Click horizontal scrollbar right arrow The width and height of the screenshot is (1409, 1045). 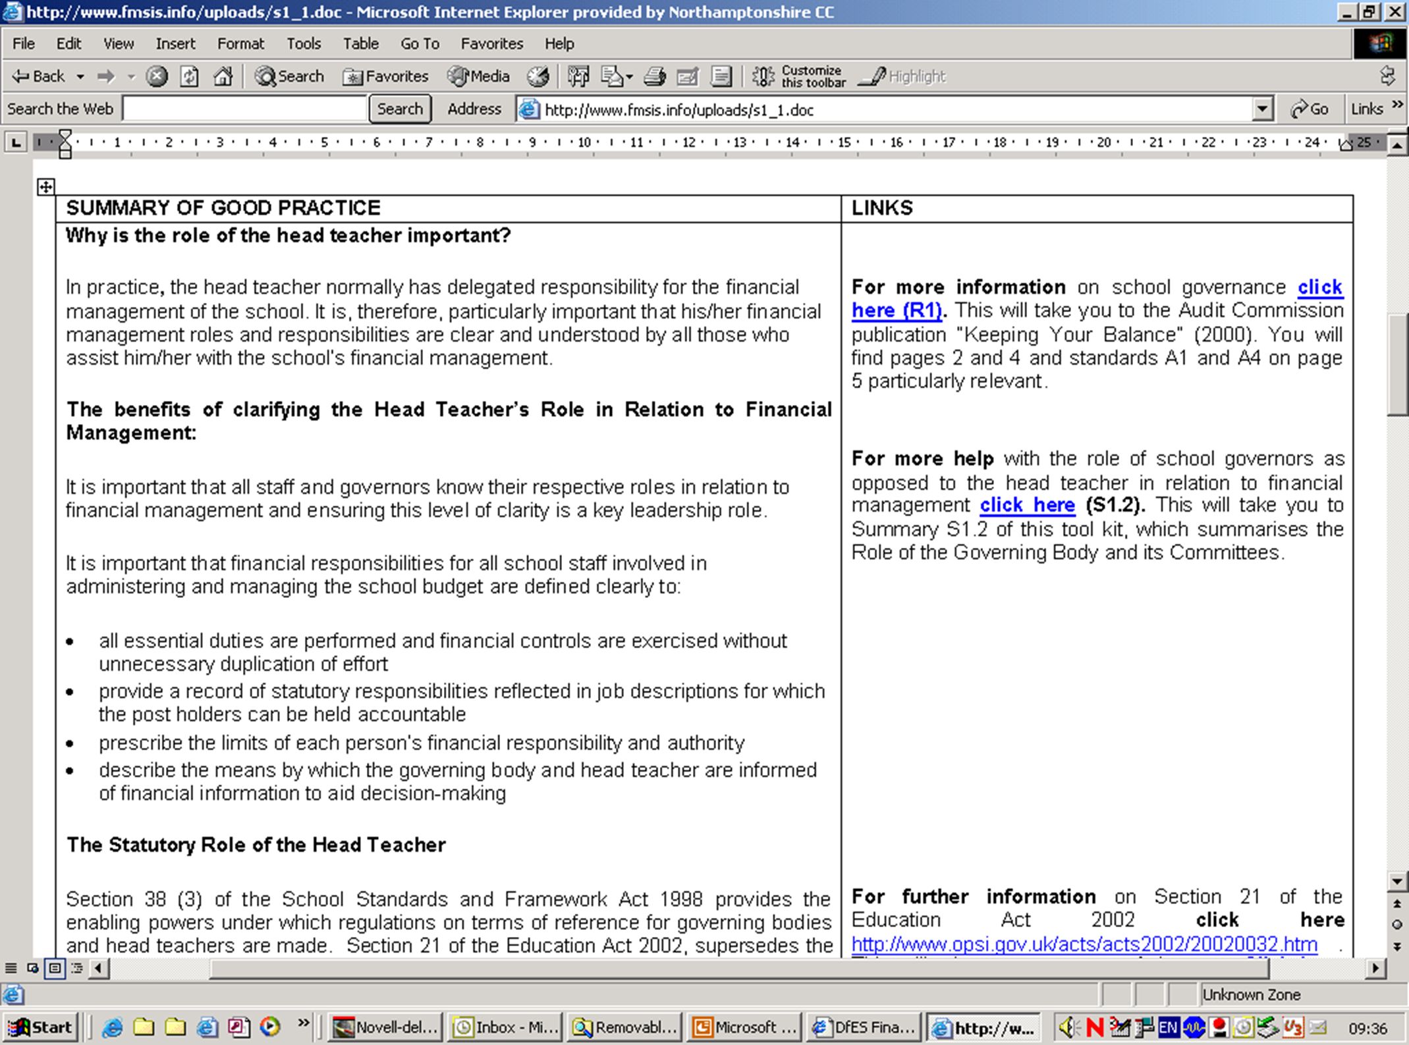(1375, 968)
